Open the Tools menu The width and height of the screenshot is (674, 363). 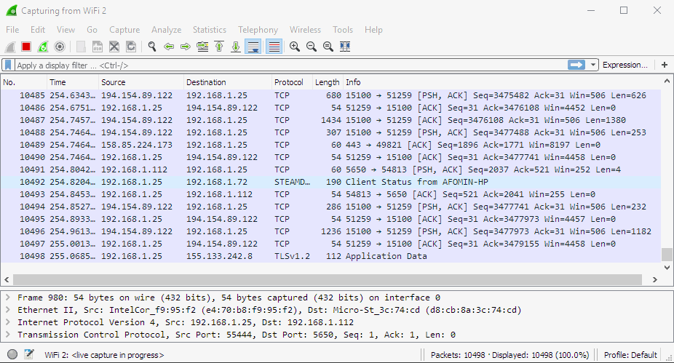(343, 30)
